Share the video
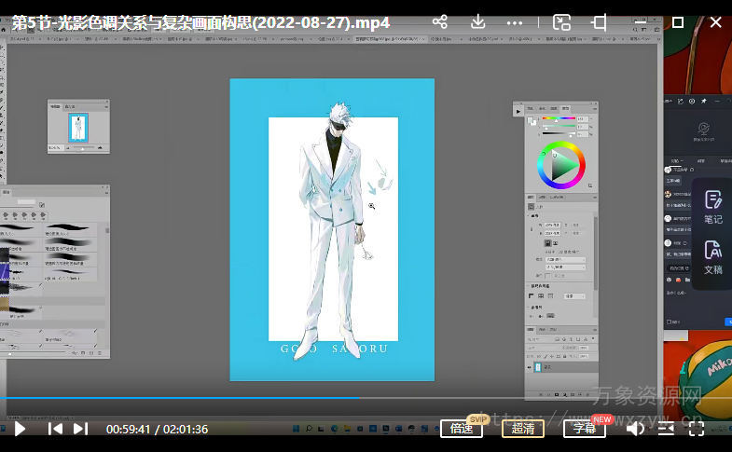Viewport: 732px width, 452px height. [440, 21]
